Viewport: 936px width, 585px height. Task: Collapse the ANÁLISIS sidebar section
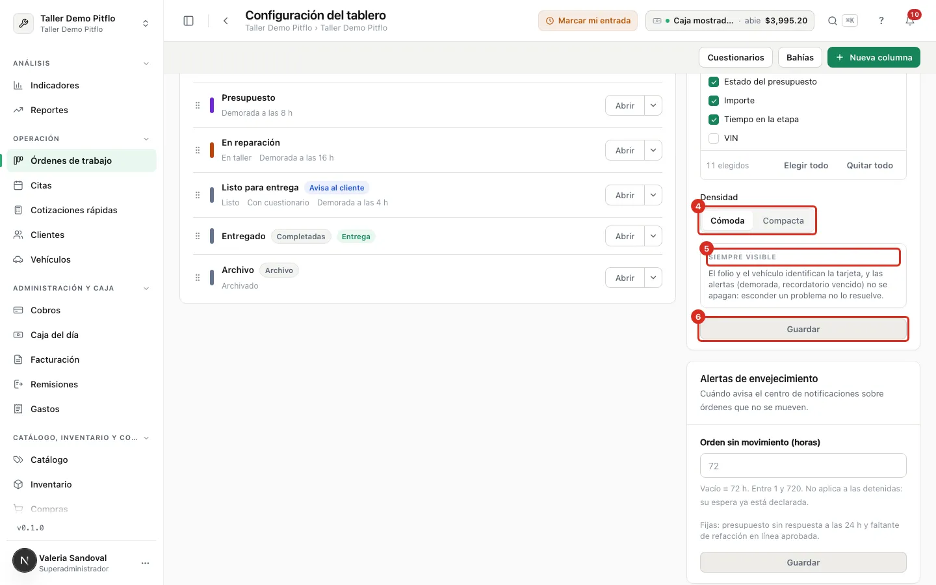pos(146,64)
